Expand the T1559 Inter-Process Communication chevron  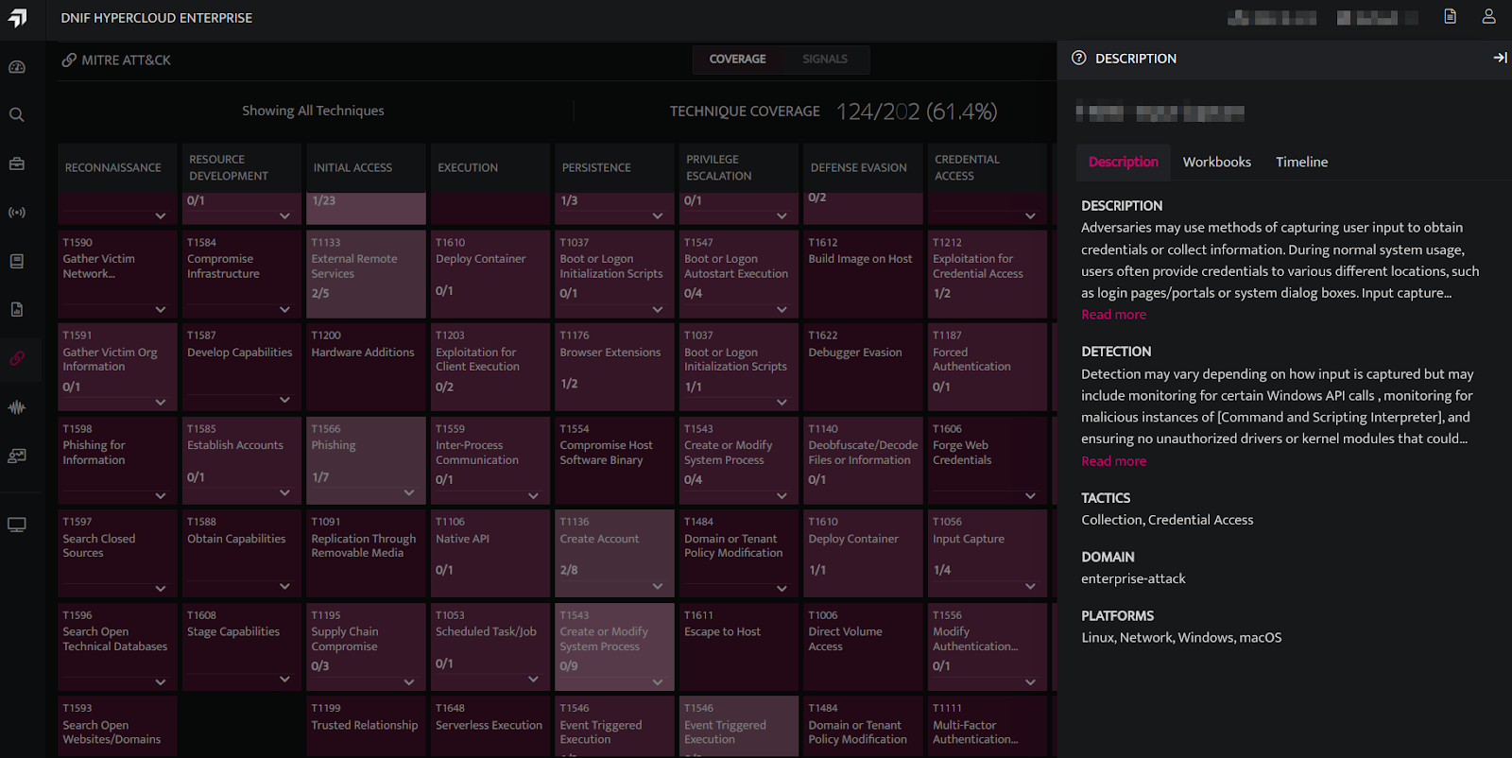533,495
